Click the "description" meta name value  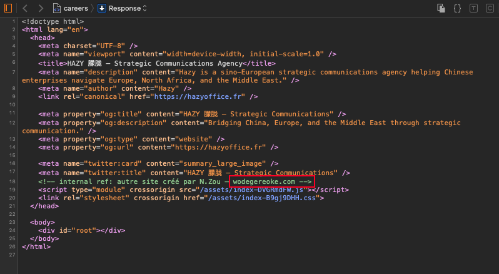click(x=111, y=72)
